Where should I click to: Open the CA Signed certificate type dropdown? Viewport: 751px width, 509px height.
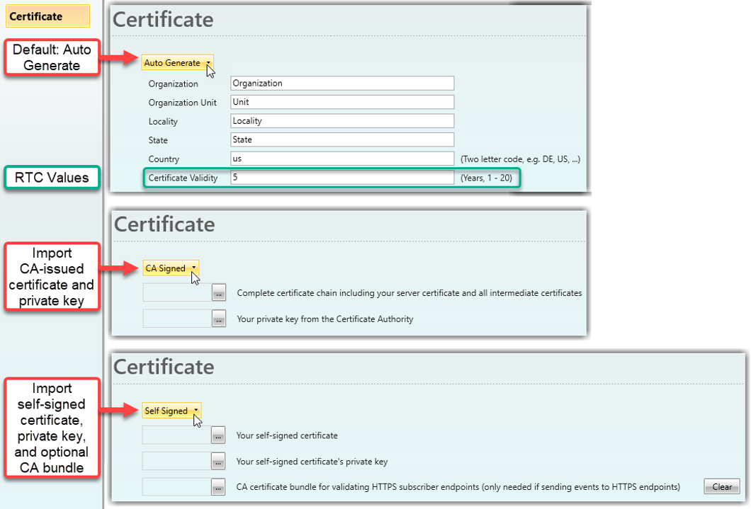coord(171,268)
